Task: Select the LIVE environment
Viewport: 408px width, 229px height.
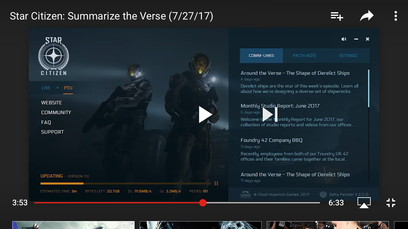Action: click(x=46, y=88)
